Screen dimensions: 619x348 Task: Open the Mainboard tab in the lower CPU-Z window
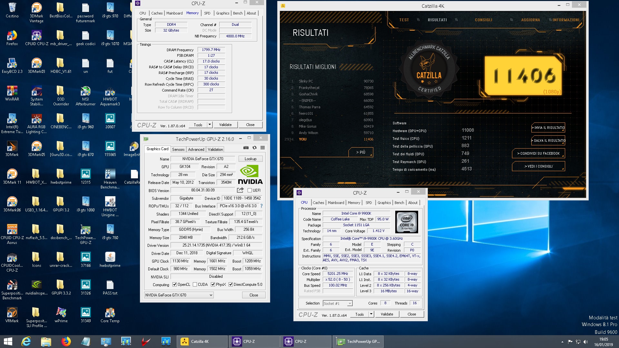point(336,203)
